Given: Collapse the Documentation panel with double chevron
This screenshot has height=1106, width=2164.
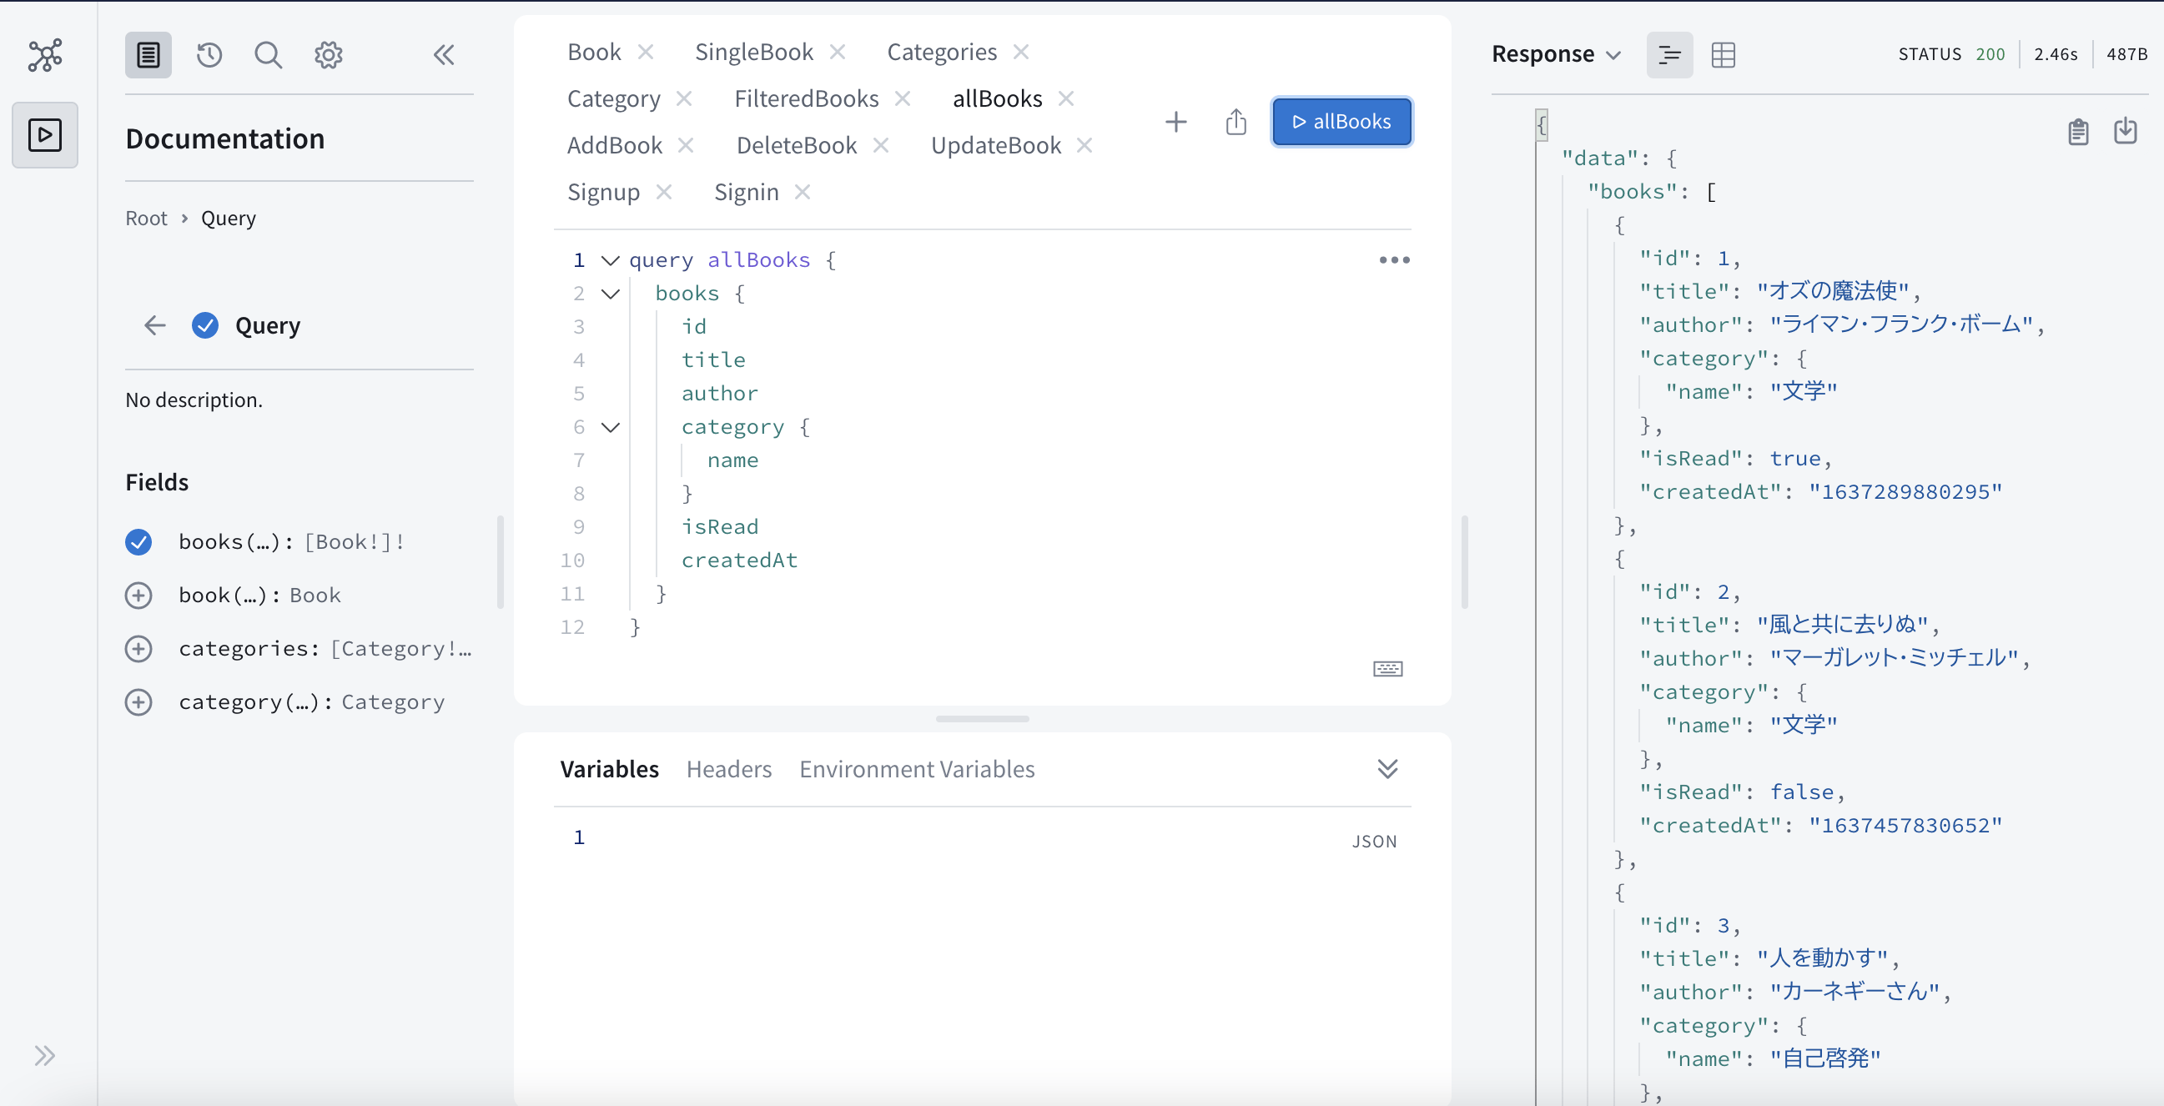Looking at the screenshot, I should click(x=444, y=55).
